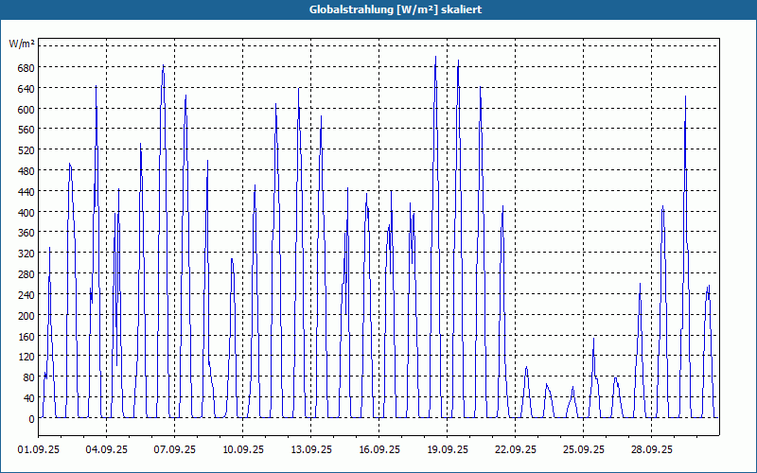Click the 600 y-axis label
757x473 pixels.
pos(26,110)
